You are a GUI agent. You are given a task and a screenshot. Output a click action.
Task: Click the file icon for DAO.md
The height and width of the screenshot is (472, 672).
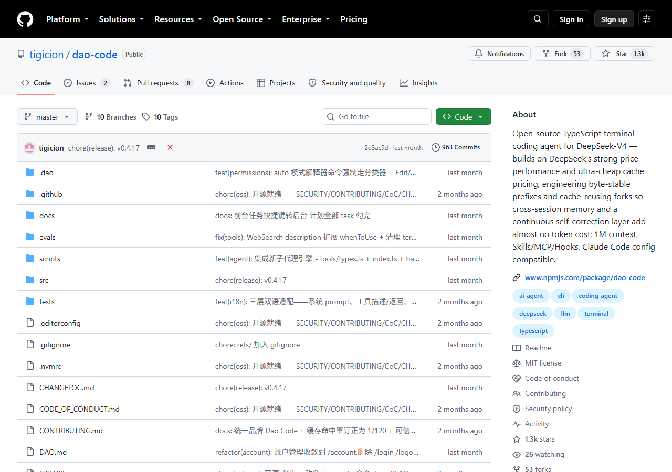point(30,452)
